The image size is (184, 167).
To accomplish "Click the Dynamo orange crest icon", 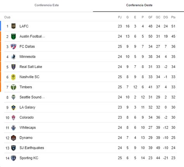I will click(x=14, y=138).
